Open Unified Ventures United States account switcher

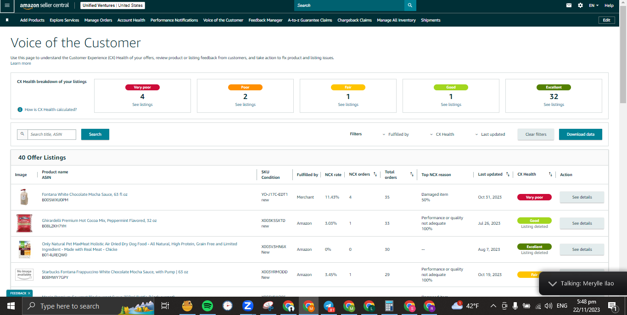(x=113, y=6)
